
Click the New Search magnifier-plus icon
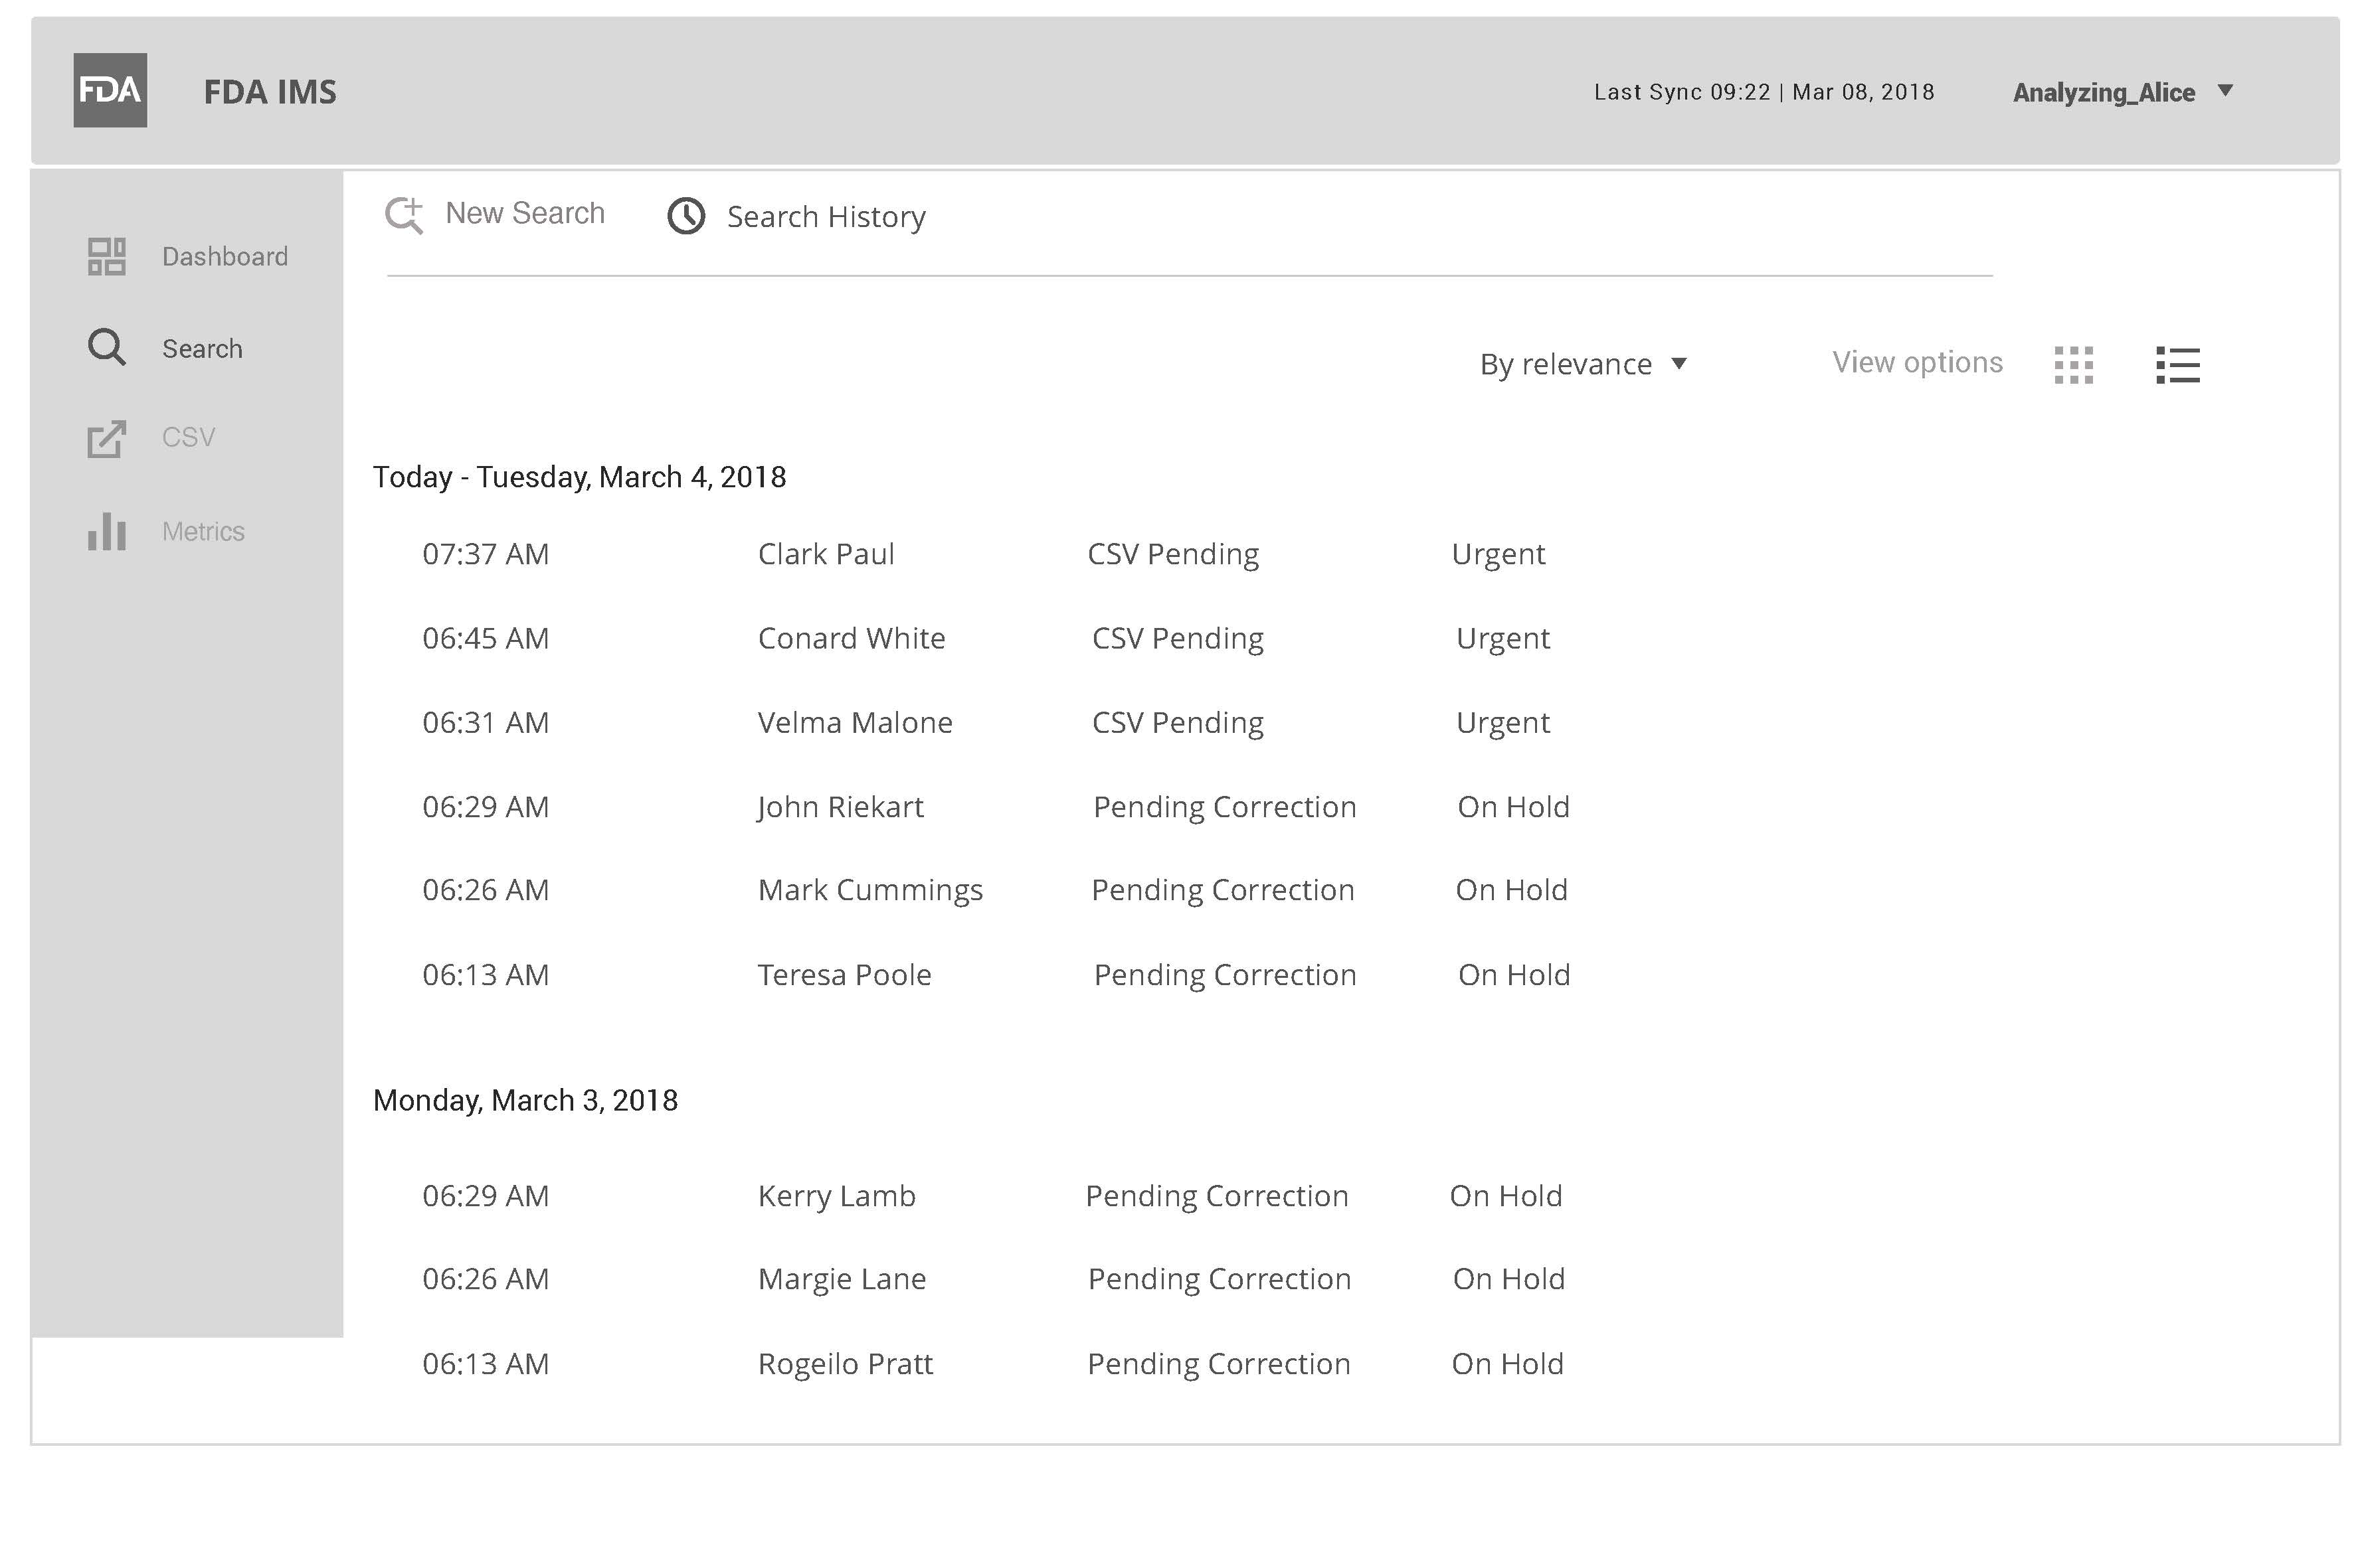404,215
